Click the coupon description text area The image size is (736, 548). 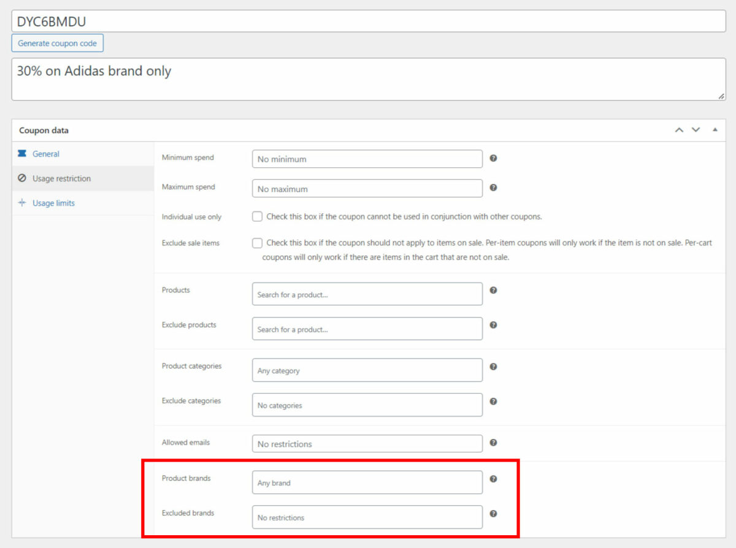pos(368,80)
